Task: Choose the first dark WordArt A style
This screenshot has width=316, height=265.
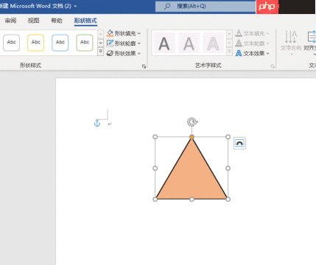Action: click(x=164, y=43)
